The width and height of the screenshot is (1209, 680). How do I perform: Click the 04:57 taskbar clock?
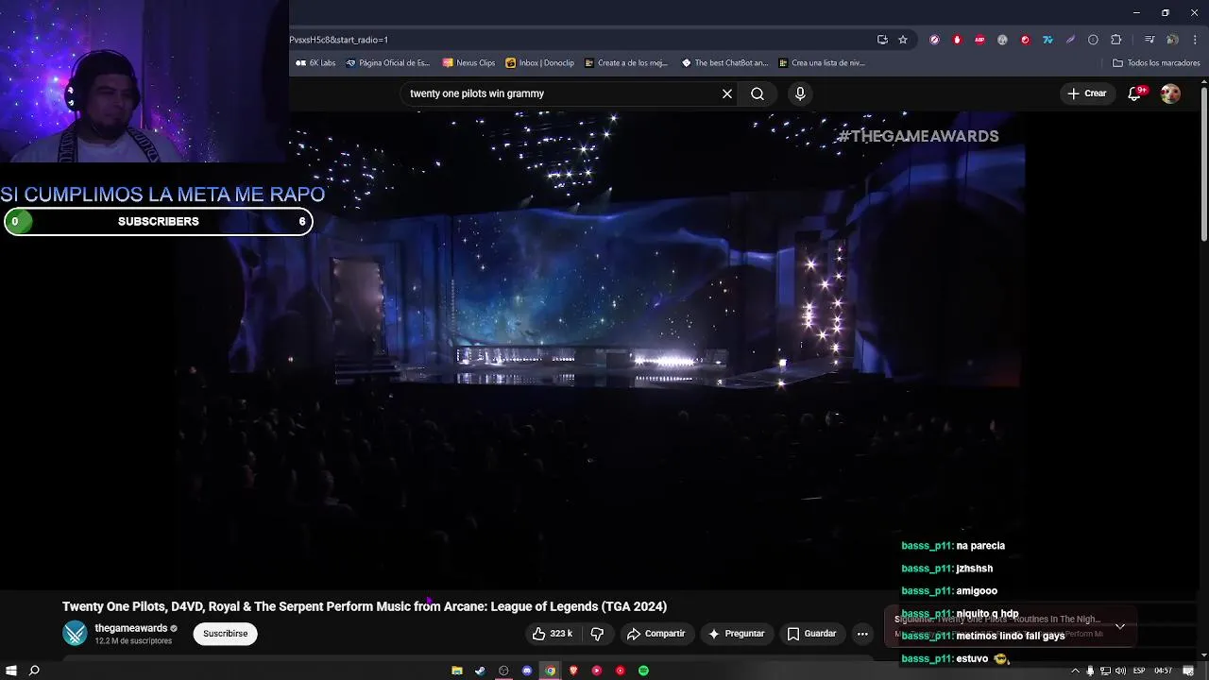tap(1164, 671)
